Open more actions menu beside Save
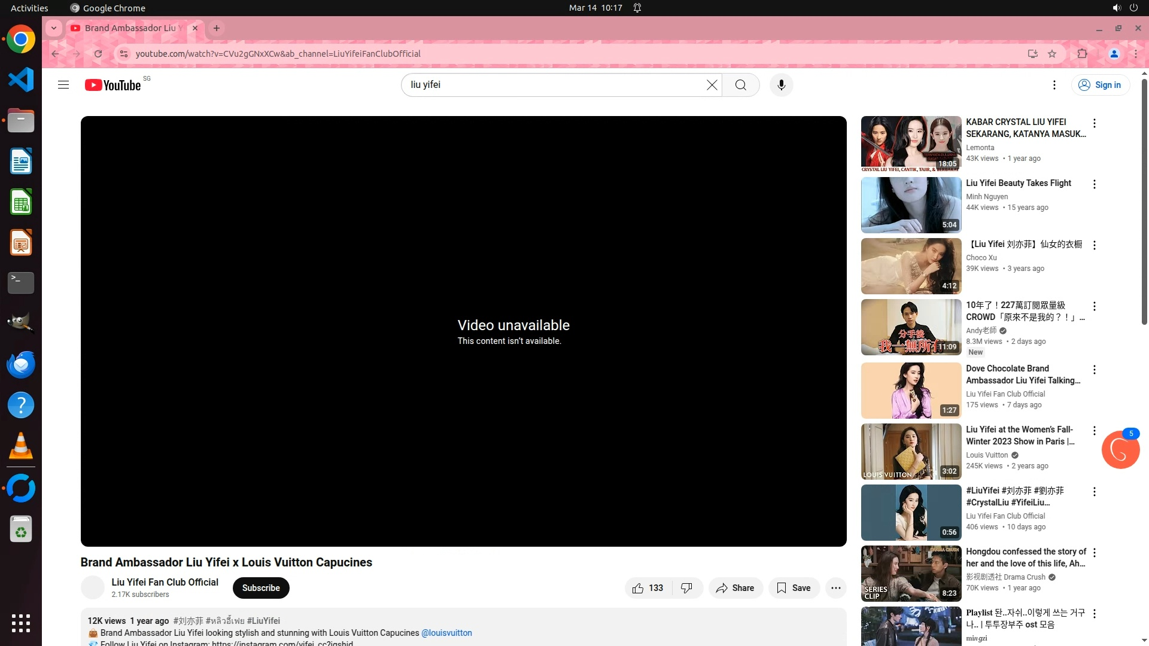Screen dimensions: 1149x646 (836, 588)
